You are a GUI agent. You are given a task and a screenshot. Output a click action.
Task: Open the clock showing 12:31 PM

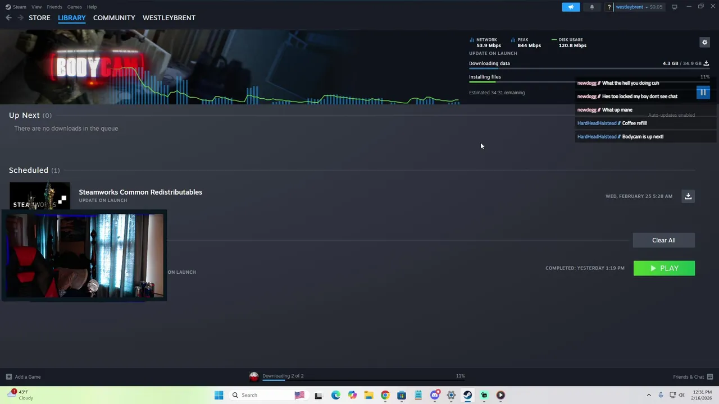tap(702, 395)
